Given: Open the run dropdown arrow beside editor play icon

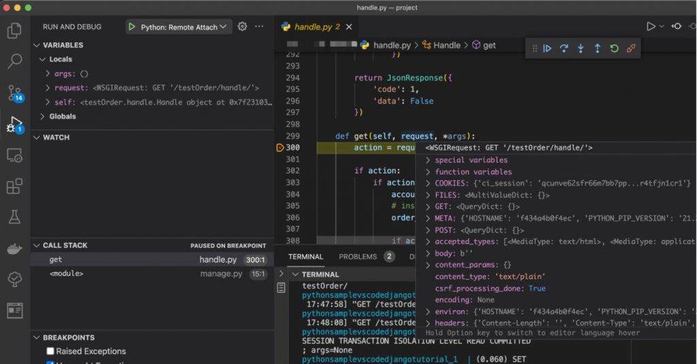Looking at the screenshot, I should coord(662,27).
